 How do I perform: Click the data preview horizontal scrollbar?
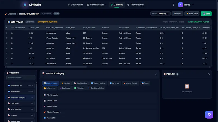pyautogui.click(x=46, y=67)
